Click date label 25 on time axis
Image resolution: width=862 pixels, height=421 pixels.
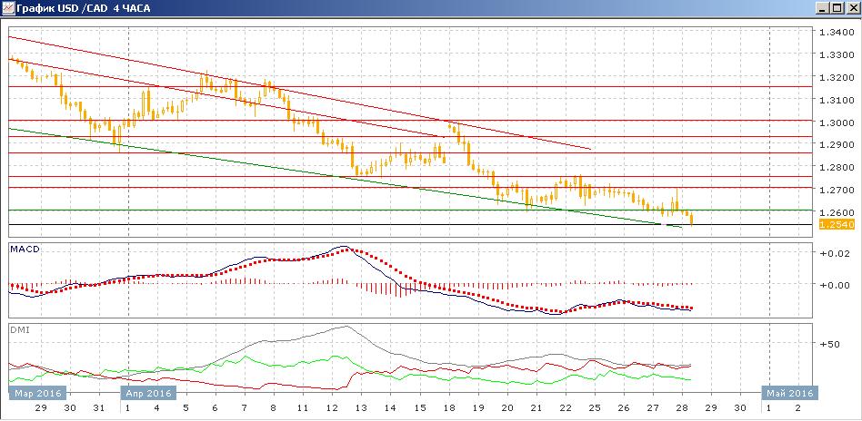595,408
